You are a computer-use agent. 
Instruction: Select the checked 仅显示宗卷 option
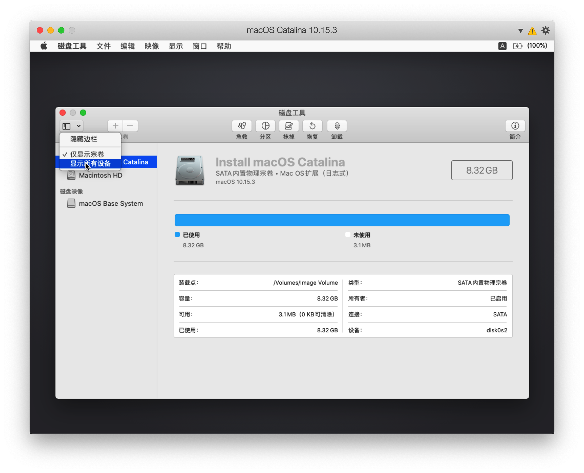point(87,154)
